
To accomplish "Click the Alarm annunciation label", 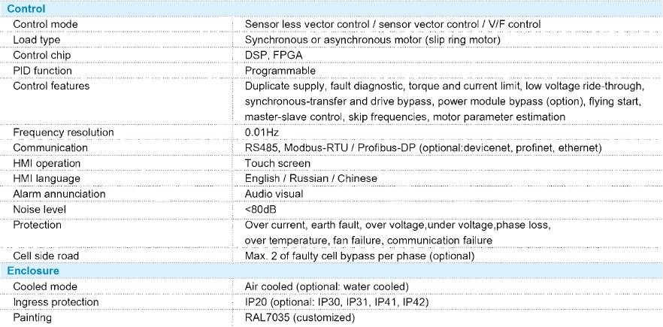I will coord(59,194).
